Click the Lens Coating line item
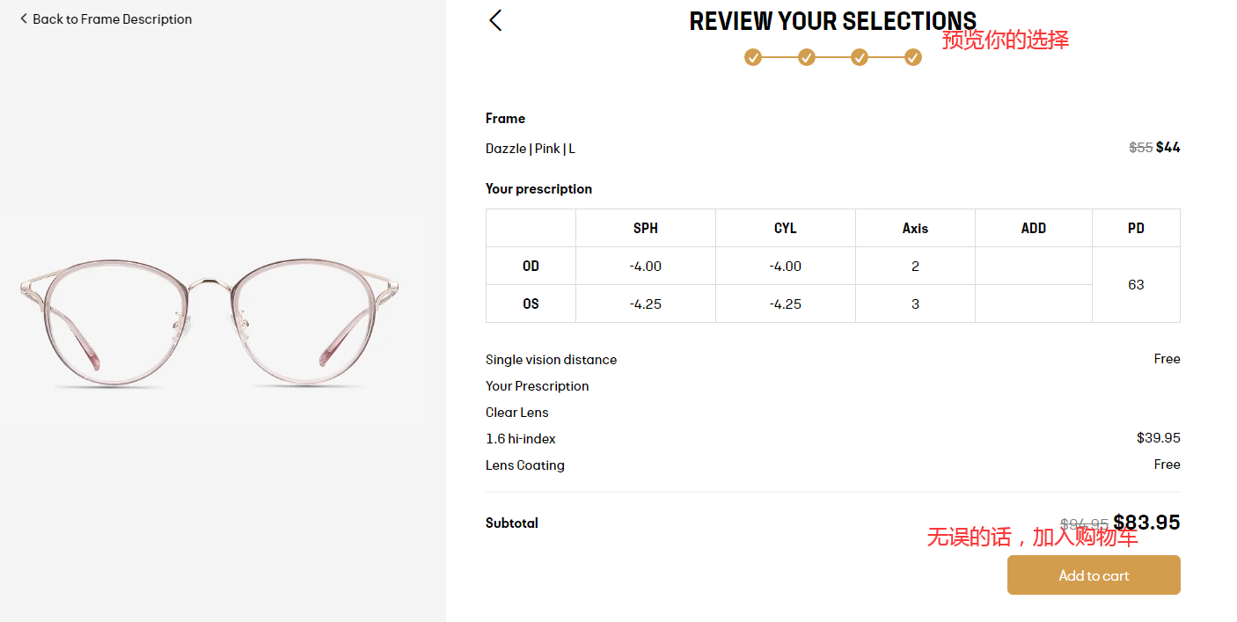 [x=525, y=465]
